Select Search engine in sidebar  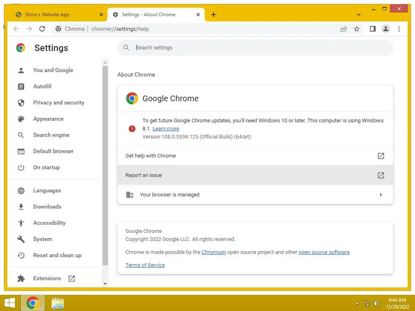[x=51, y=135]
